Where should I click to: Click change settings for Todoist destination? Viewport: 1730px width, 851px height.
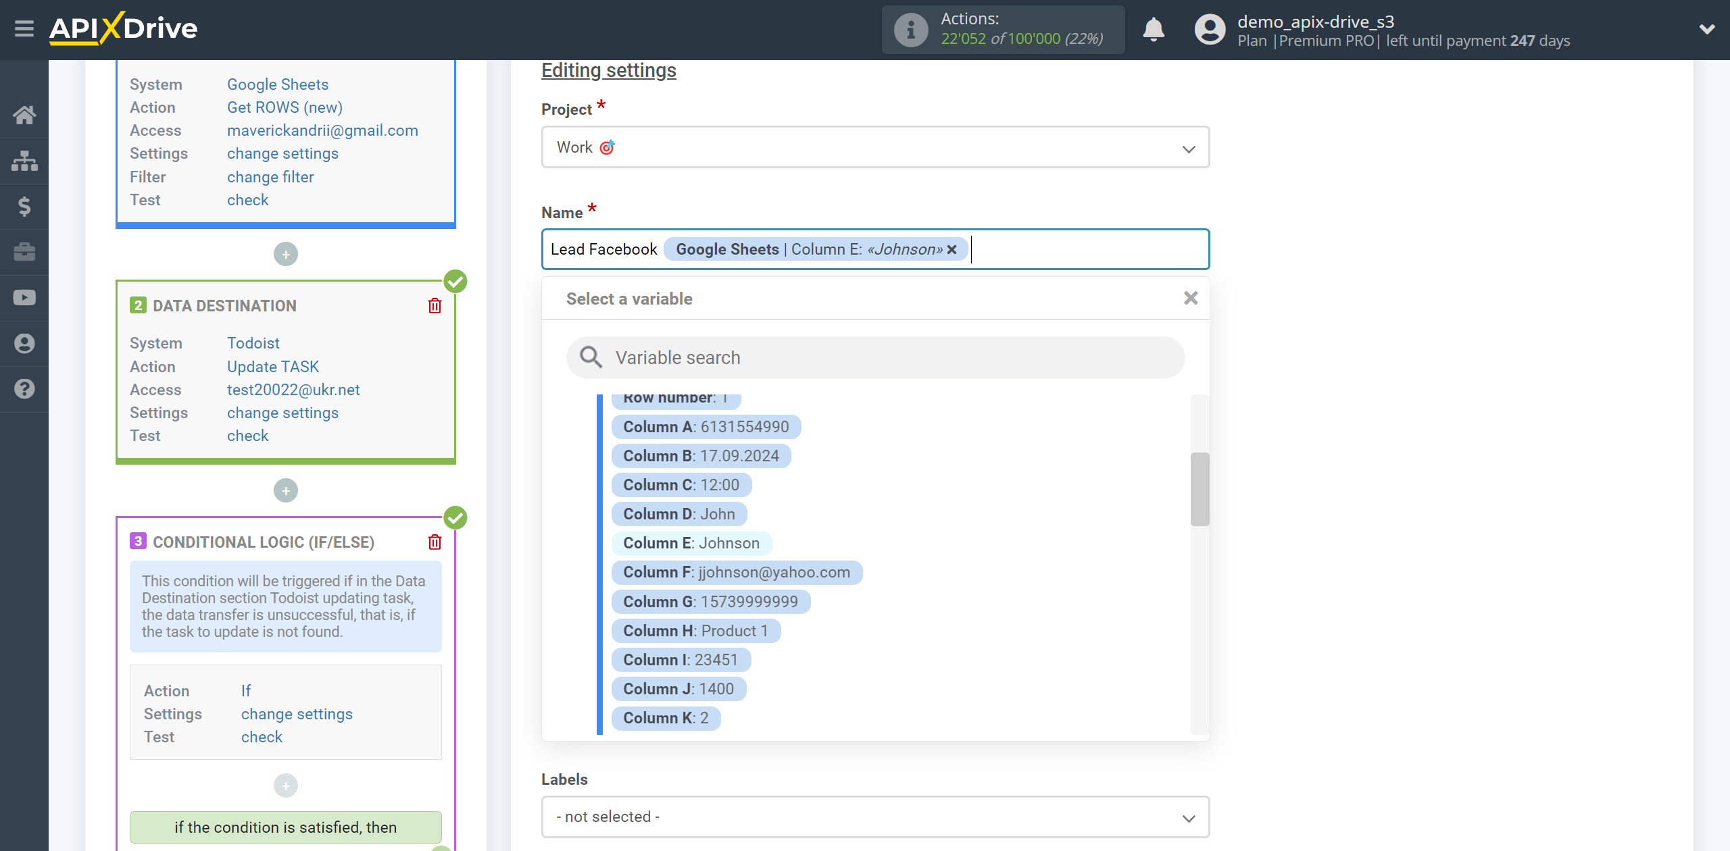pyautogui.click(x=282, y=413)
